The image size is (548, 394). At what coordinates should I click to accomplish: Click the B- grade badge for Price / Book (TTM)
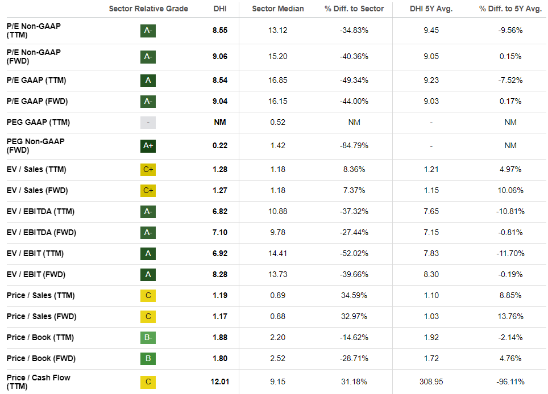coord(148,337)
